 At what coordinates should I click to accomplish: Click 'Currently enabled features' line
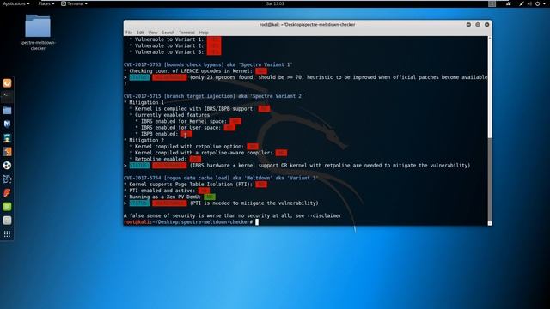click(x=169, y=115)
